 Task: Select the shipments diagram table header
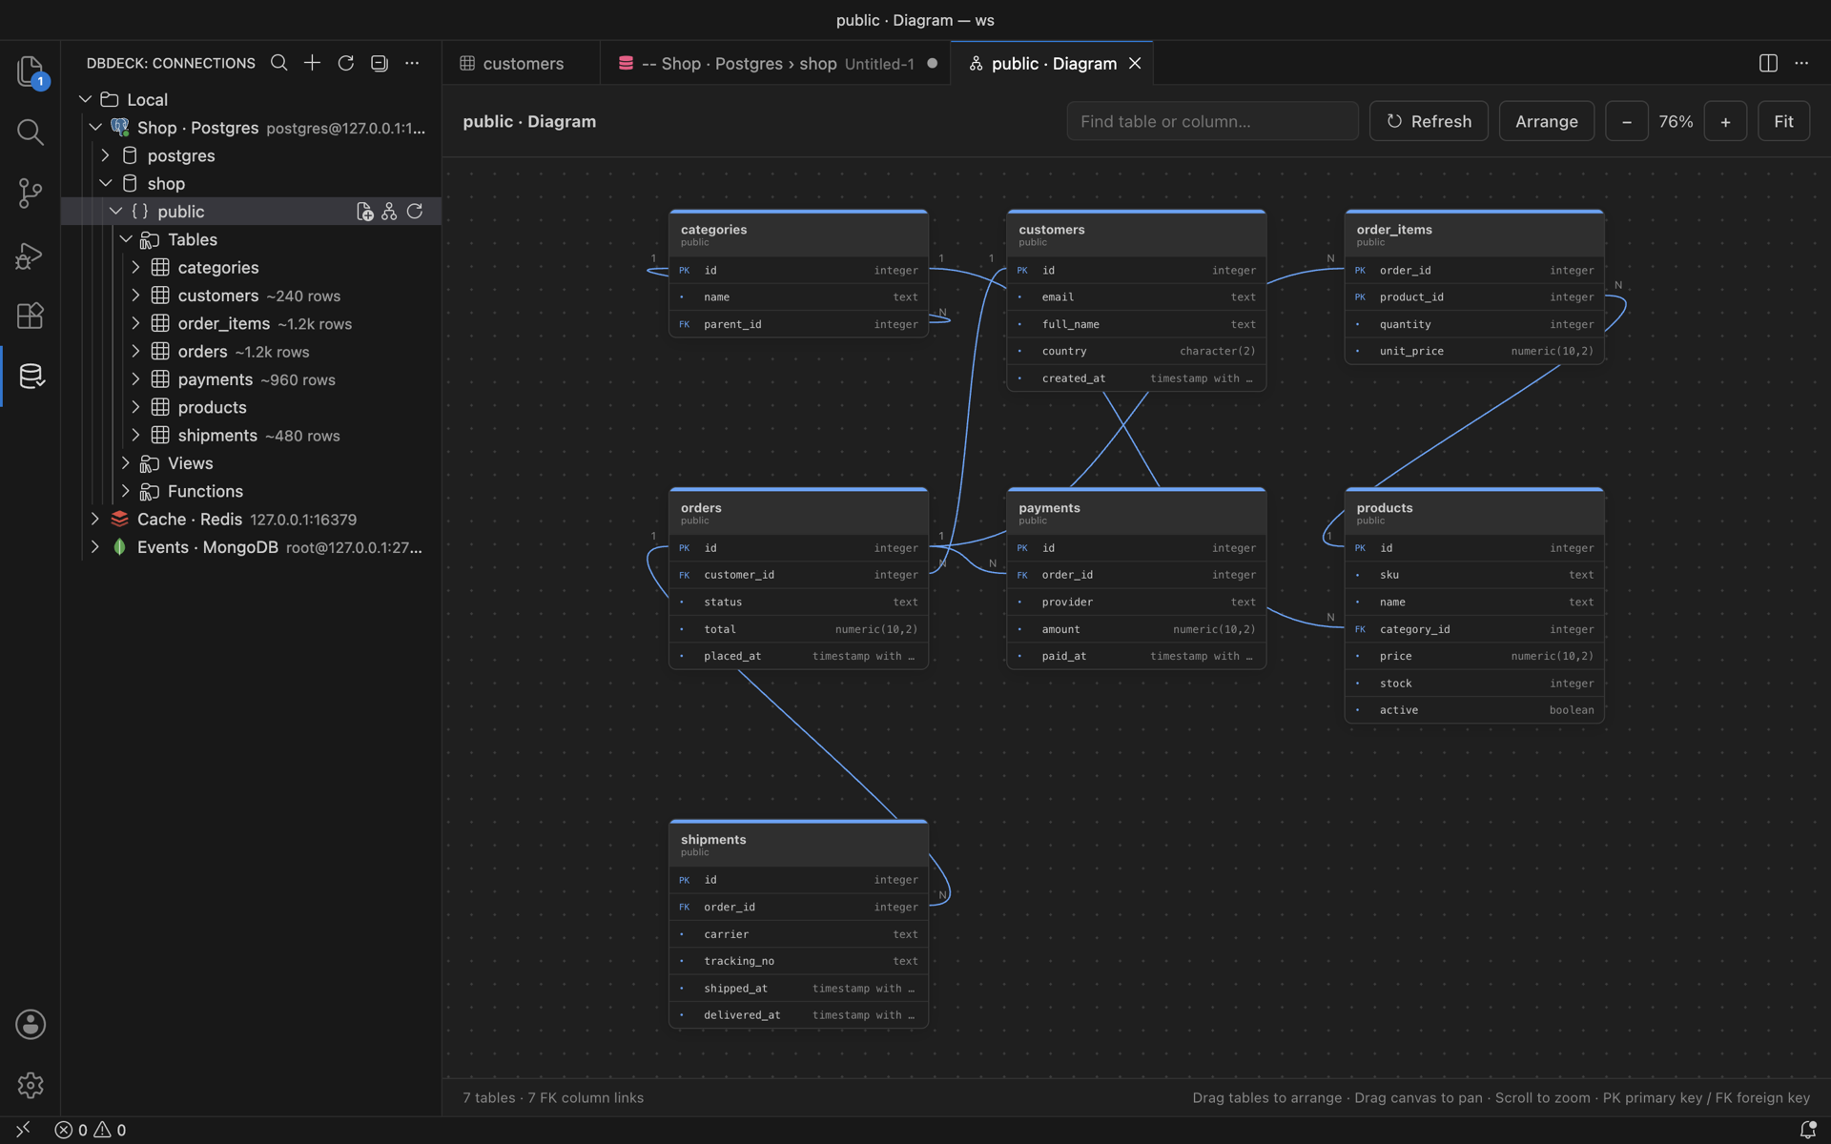798,844
